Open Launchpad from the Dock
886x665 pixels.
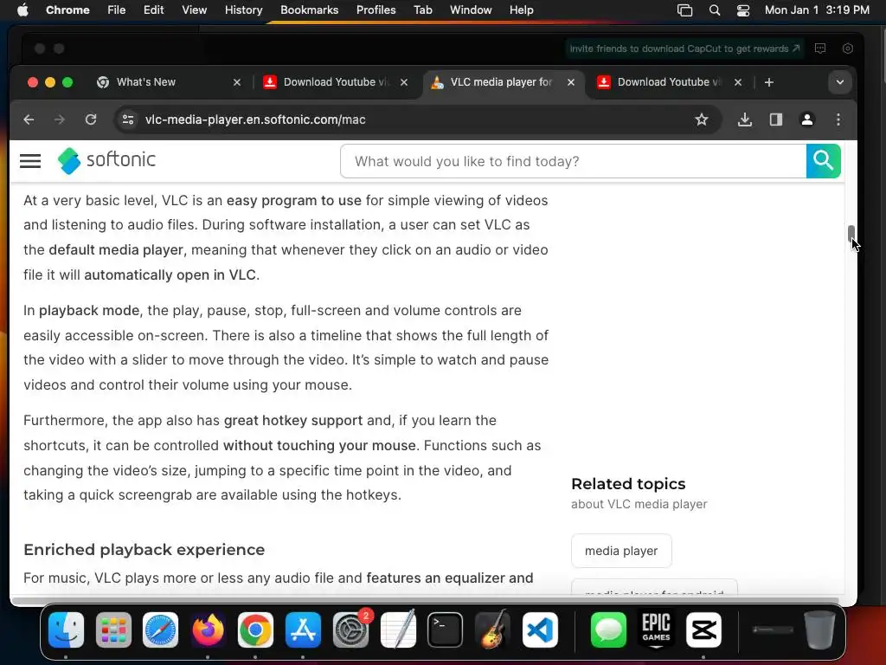tap(113, 629)
